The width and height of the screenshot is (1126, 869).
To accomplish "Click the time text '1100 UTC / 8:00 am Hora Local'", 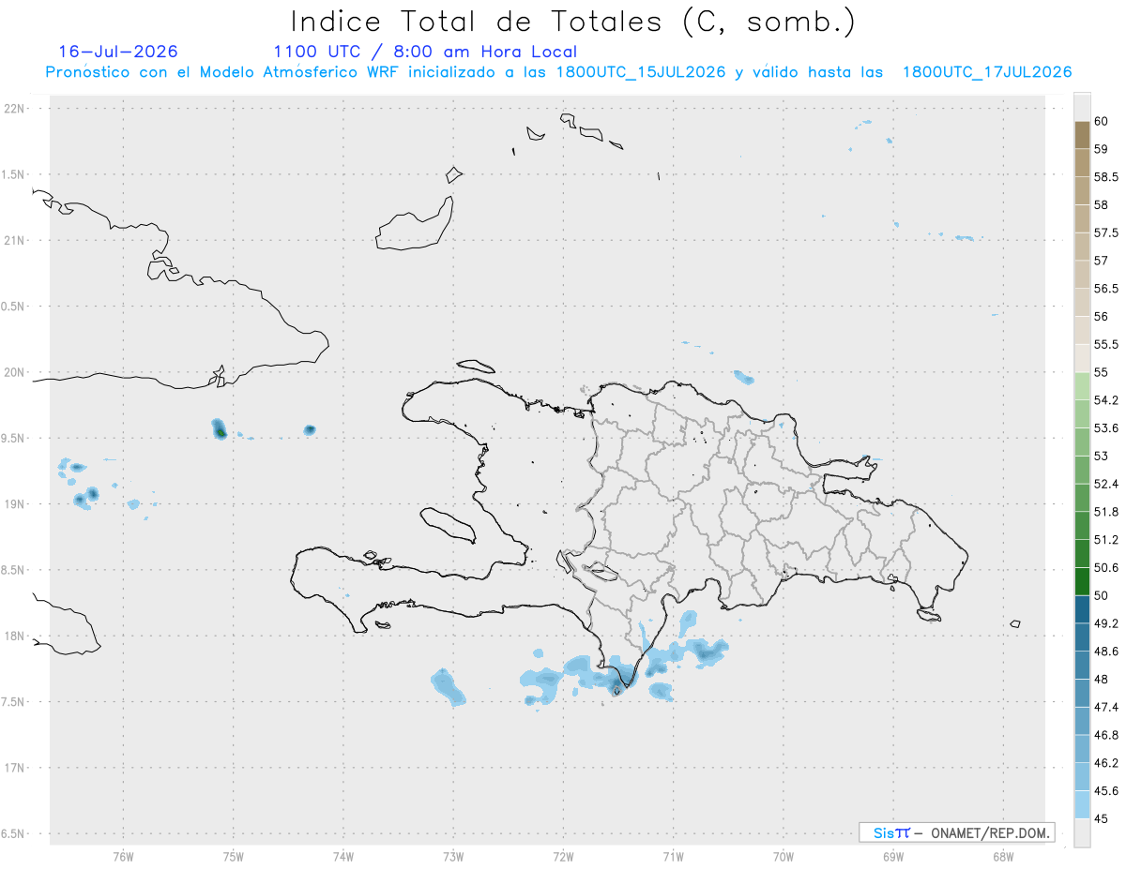I will pos(425,52).
